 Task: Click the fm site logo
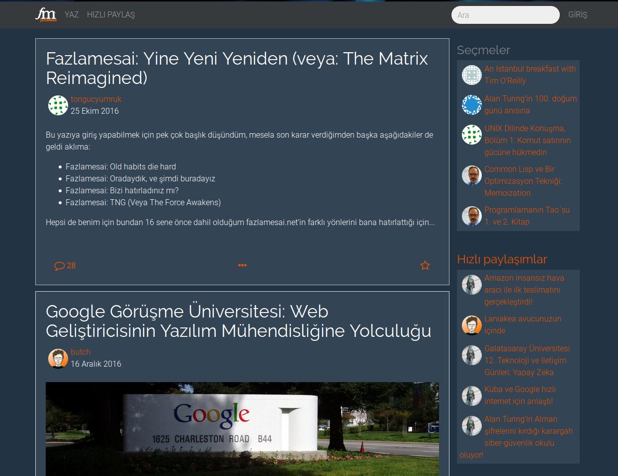tap(46, 15)
